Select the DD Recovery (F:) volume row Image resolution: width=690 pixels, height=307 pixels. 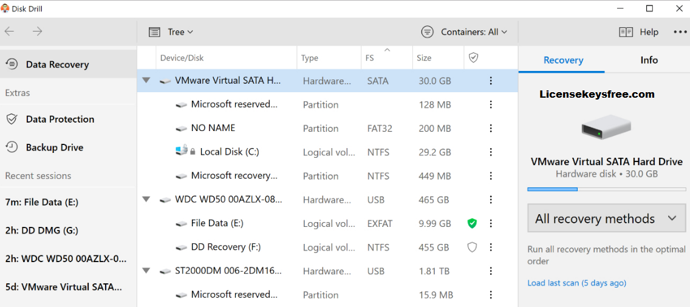327,247
